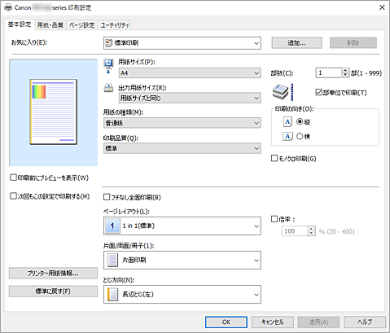
Task: Increase copies with the up spinner arrow
Action: (345, 71)
